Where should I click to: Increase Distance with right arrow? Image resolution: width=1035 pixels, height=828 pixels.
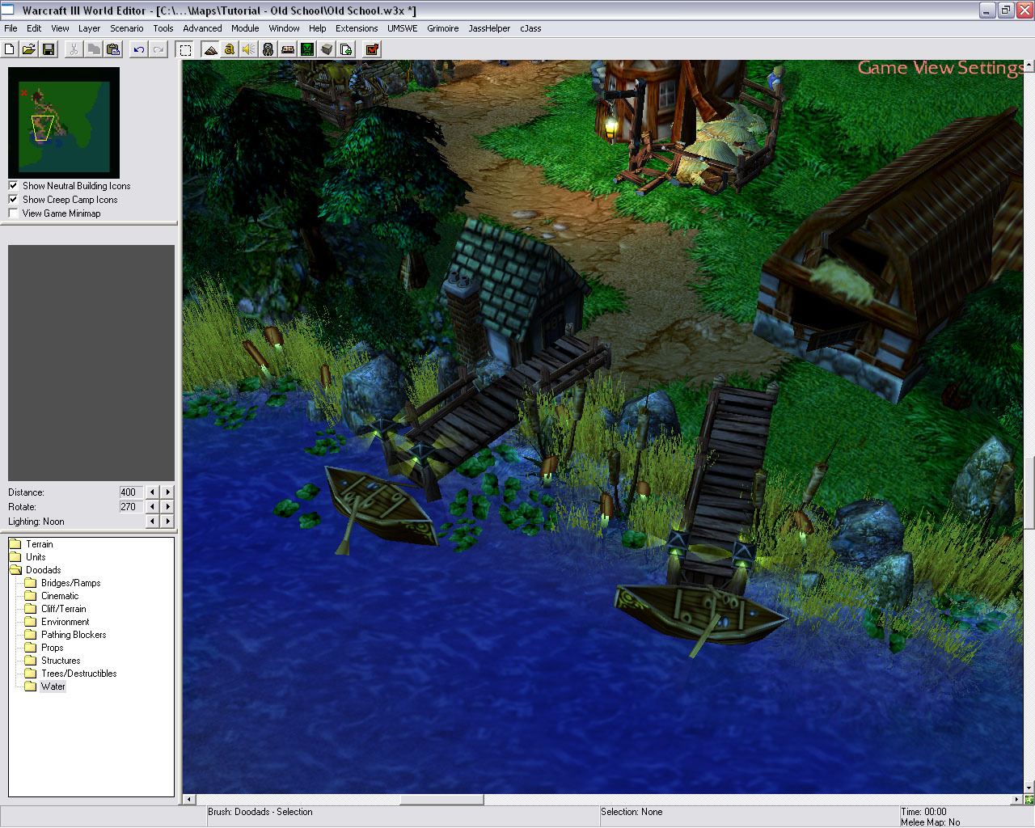(x=167, y=492)
